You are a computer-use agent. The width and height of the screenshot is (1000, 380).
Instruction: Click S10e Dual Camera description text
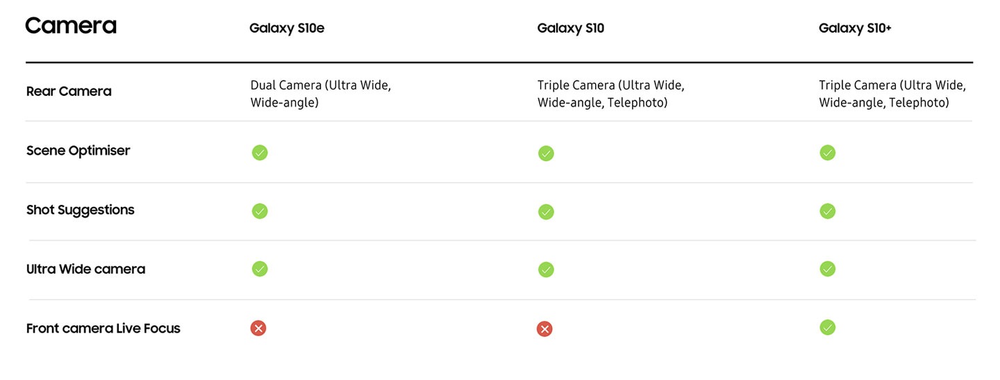click(x=321, y=94)
